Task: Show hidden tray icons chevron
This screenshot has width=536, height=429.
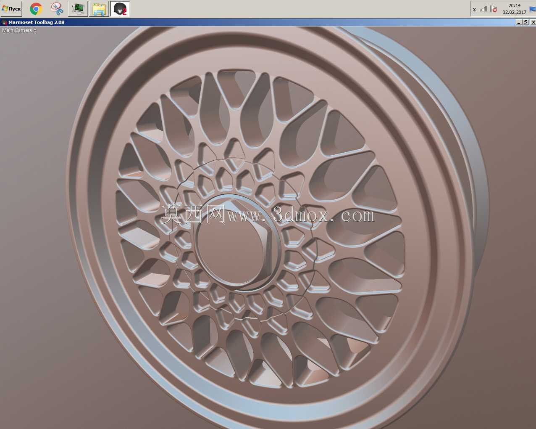Action: pyautogui.click(x=474, y=9)
